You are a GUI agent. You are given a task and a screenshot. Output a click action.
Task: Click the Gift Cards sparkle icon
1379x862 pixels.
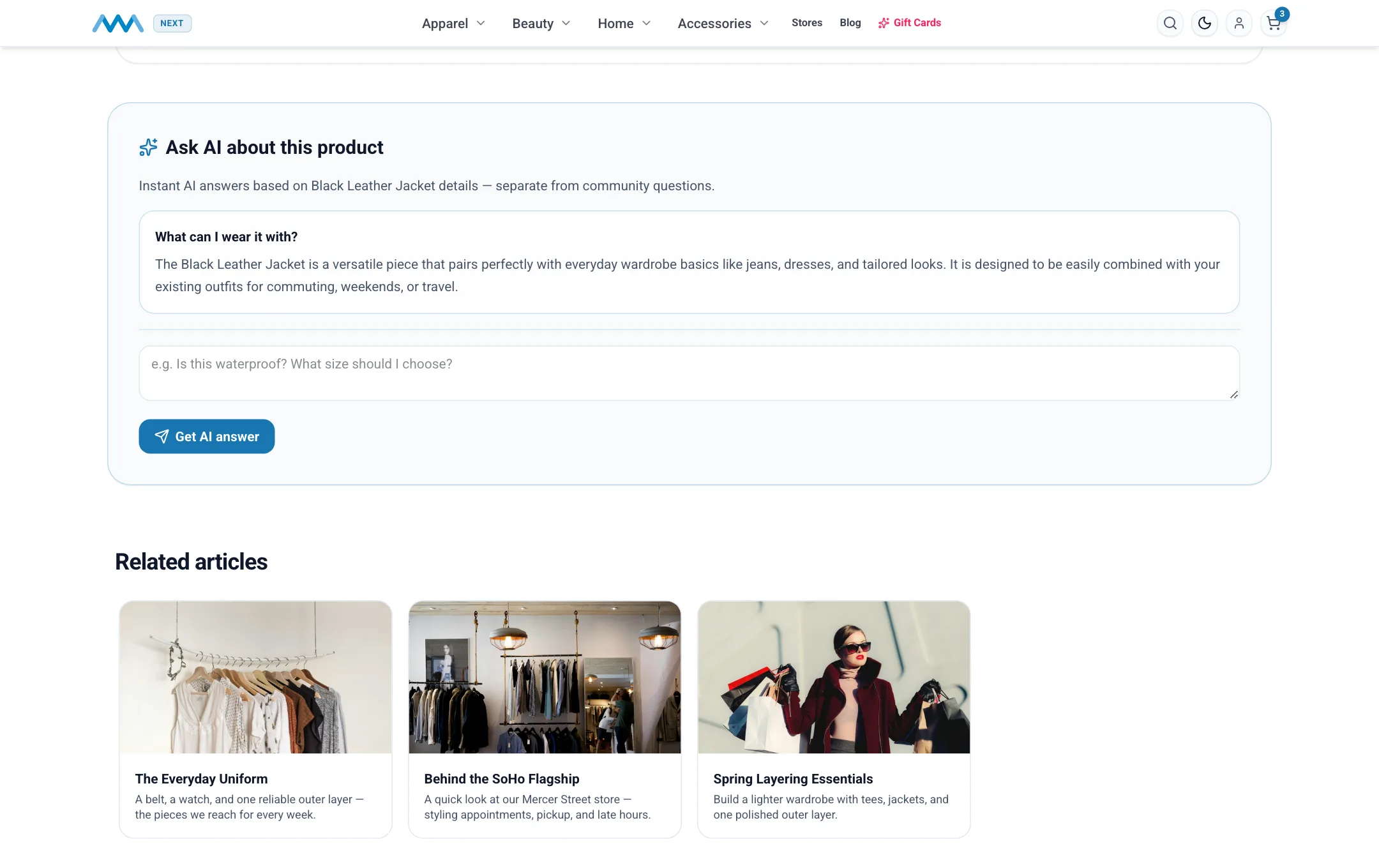tap(884, 23)
